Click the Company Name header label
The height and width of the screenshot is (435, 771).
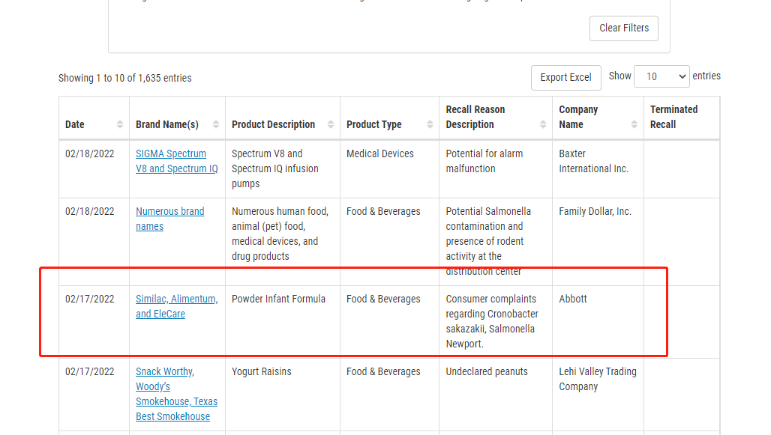point(578,117)
